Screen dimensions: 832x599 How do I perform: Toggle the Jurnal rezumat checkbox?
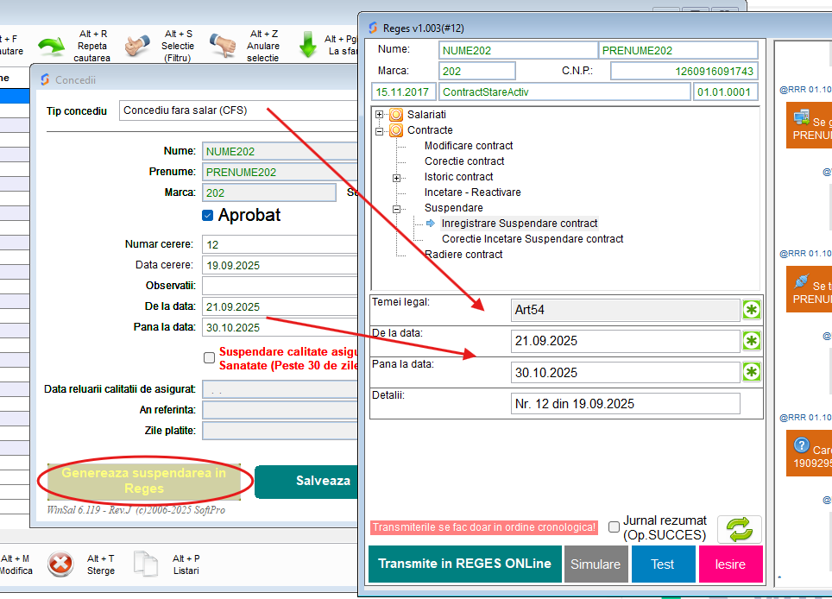click(615, 526)
